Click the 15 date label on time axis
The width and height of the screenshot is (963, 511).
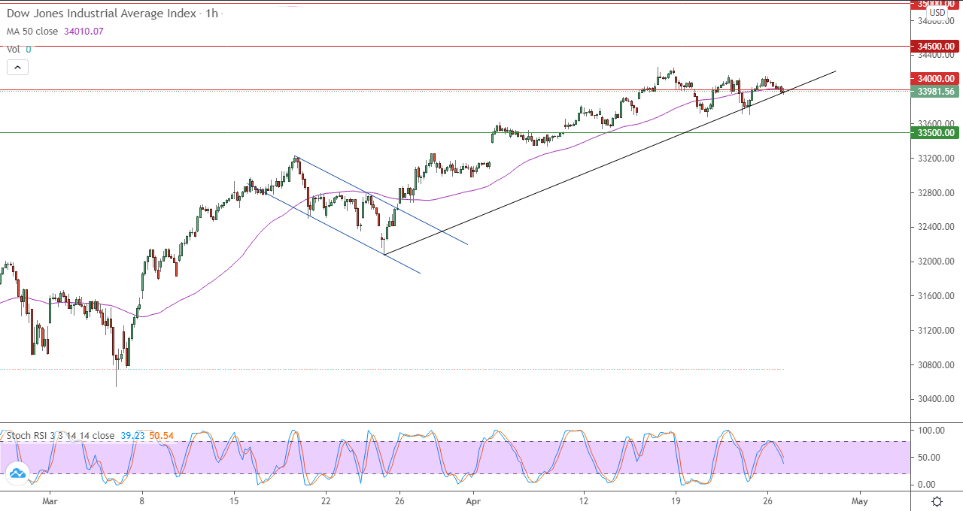[234, 500]
